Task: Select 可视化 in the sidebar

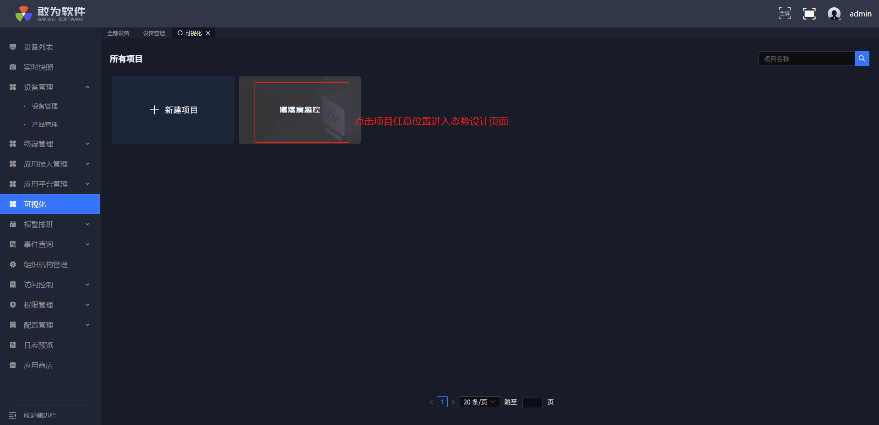Action: pos(50,204)
